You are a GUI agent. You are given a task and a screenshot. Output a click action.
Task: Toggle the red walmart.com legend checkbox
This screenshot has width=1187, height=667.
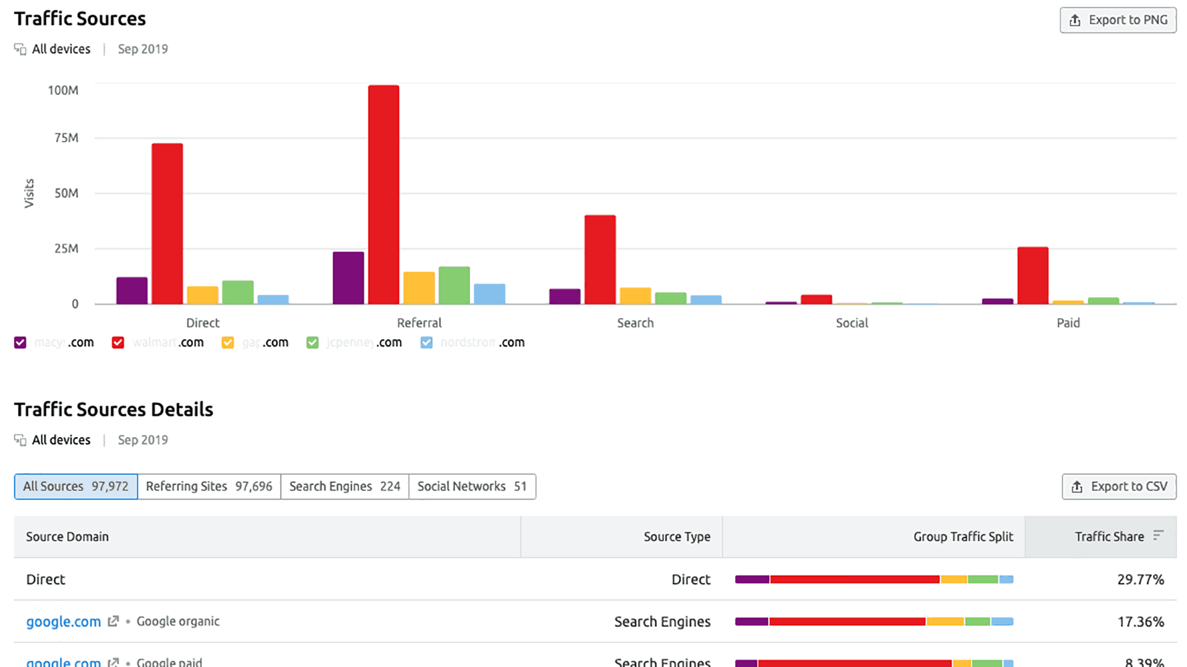(118, 343)
